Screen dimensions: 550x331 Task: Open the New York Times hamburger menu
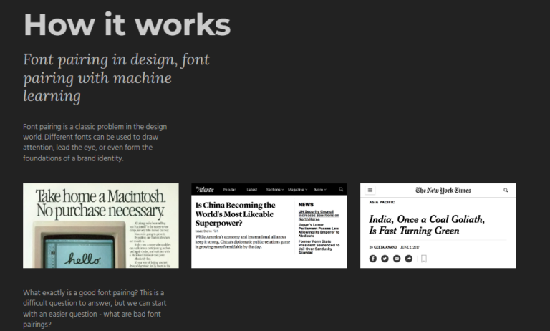370,191
